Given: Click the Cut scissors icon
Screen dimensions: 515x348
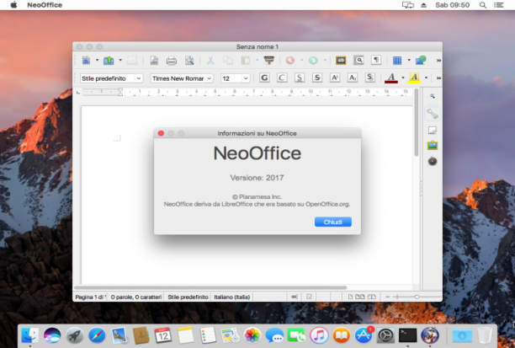Looking at the screenshot, I should (x=210, y=60).
